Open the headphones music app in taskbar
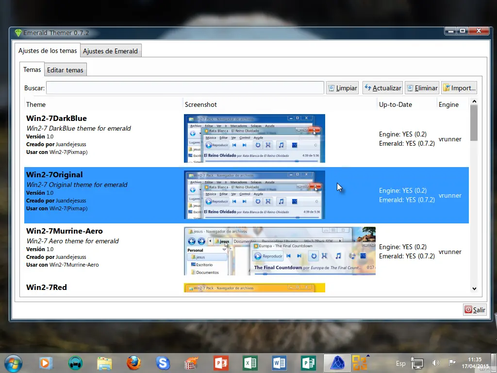Image resolution: width=497 pixels, height=373 pixels. pos(75,363)
